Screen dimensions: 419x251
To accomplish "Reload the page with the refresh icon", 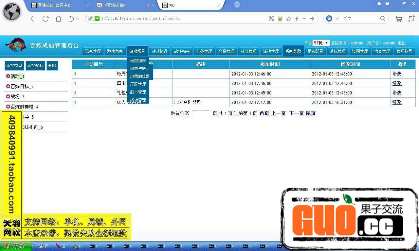I will coord(46,19).
